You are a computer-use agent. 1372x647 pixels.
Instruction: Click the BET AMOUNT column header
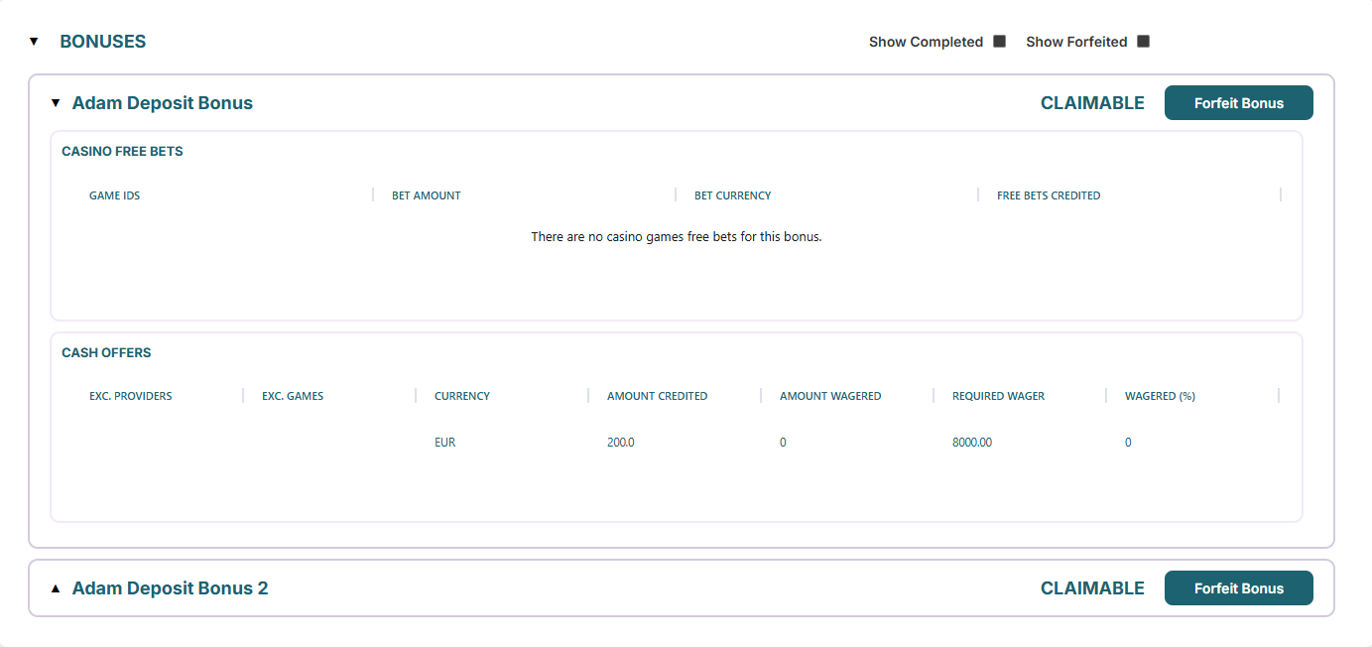(426, 195)
